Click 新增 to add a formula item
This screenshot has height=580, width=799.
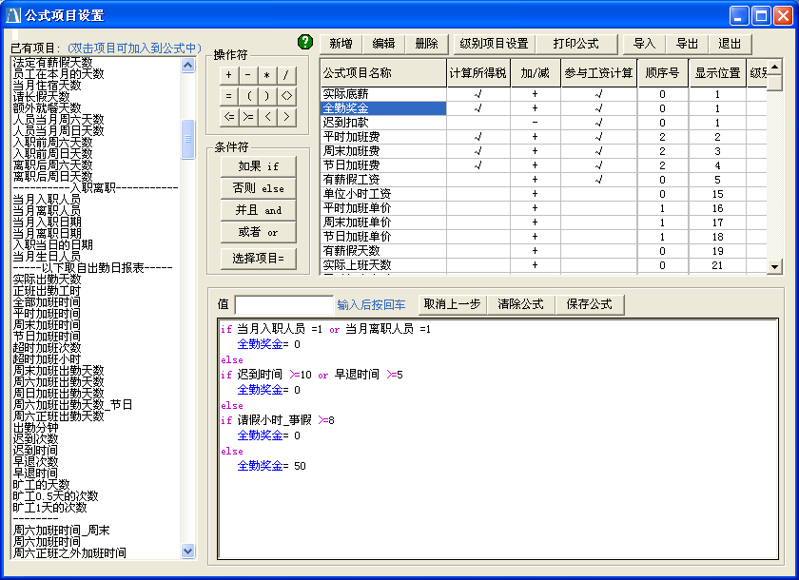pos(341,44)
